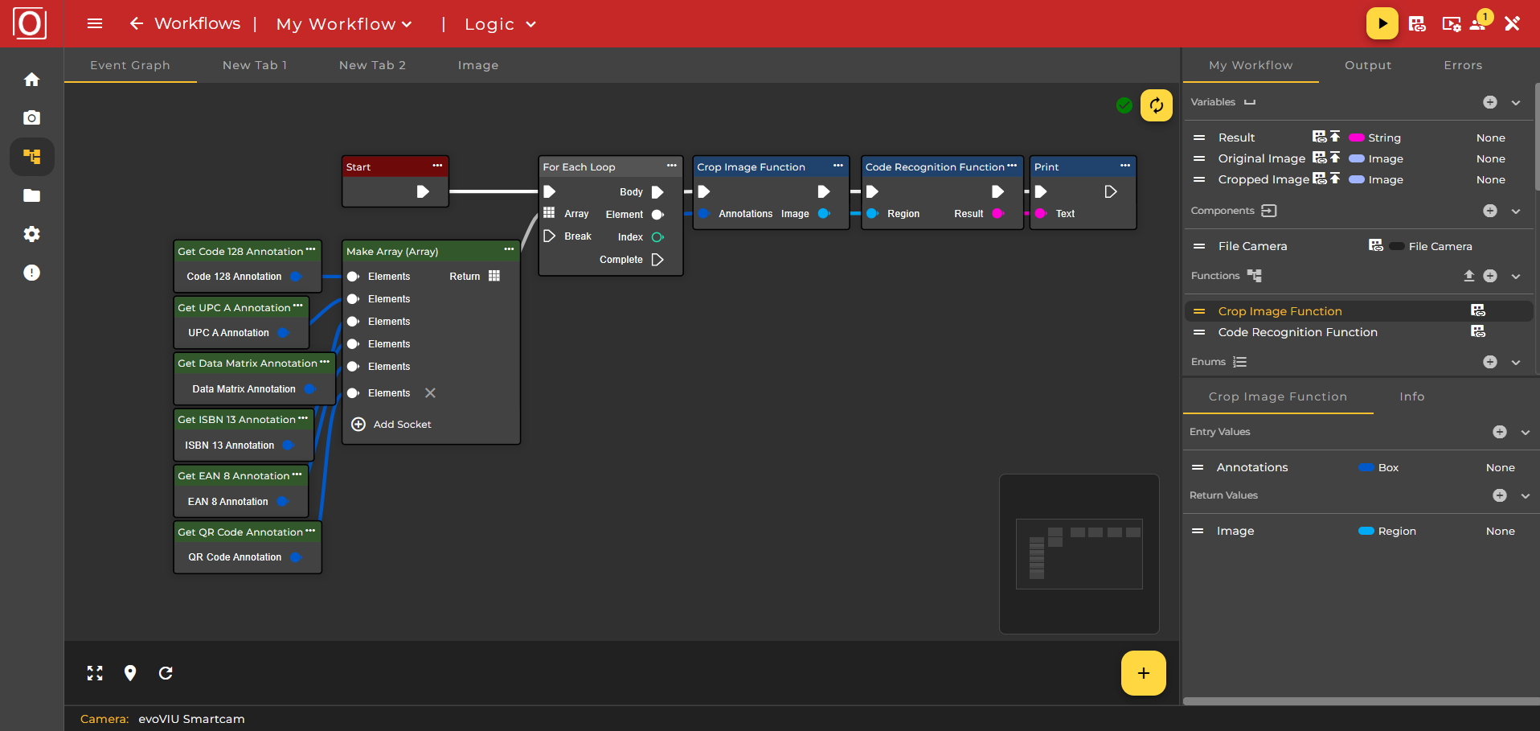Select Code Recognition Function in Functions list
The image size is (1540, 731).
pyautogui.click(x=1297, y=332)
